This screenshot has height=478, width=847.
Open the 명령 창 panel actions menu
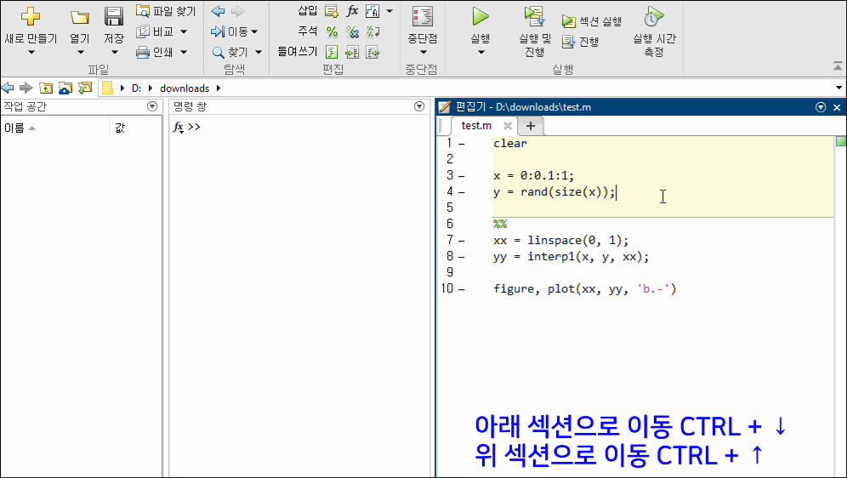(419, 106)
